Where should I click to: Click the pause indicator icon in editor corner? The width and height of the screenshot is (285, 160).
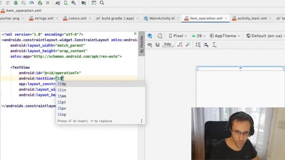point(135,34)
